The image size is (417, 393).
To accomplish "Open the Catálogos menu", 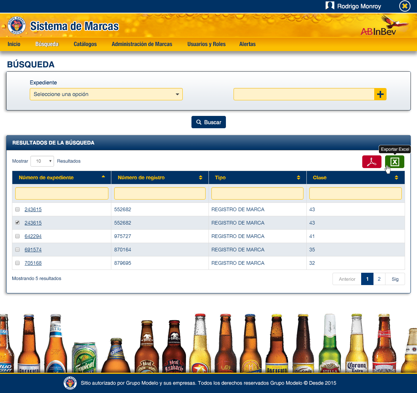I will (85, 44).
